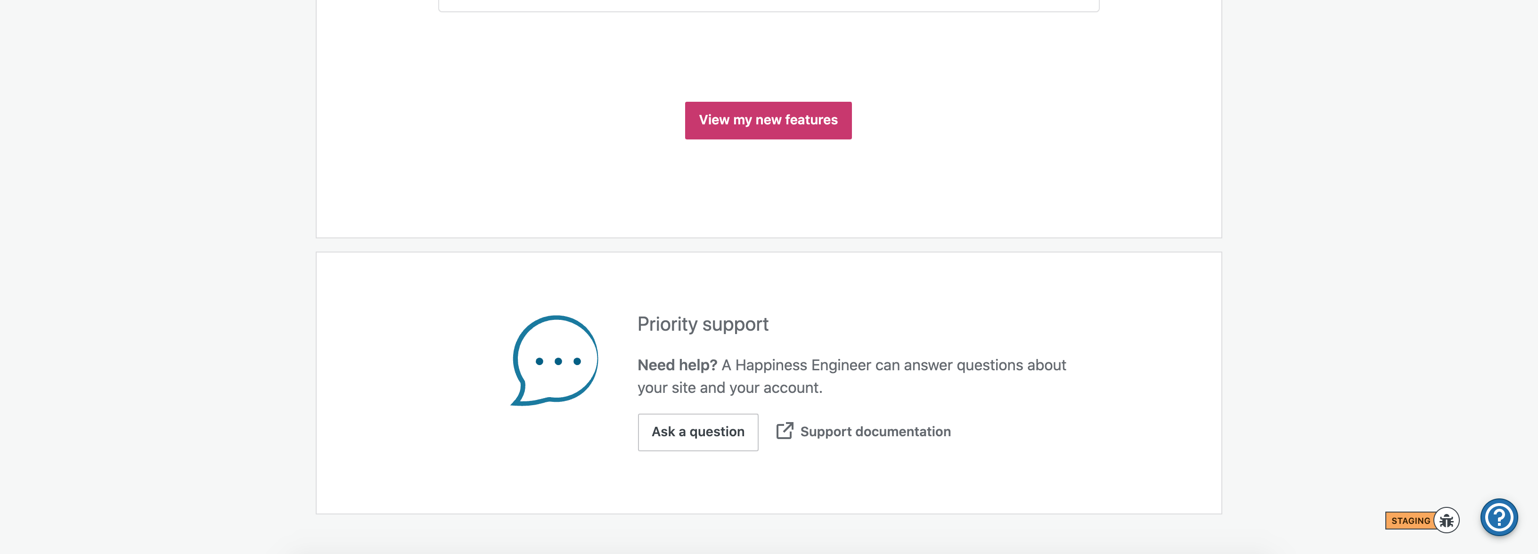
Task: Open the Support documentation link
Action: [x=863, y=432]
